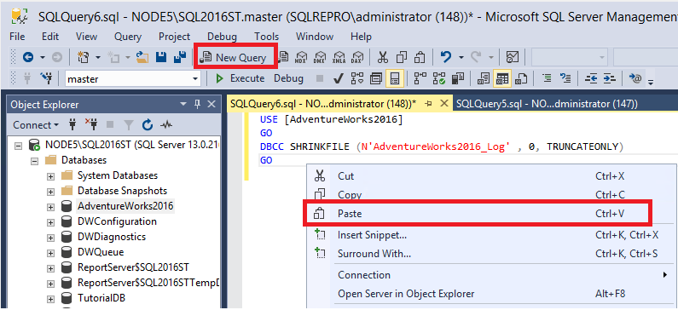
Task: Toggle Include Client Statistics
Action: [x=457, y=78]
